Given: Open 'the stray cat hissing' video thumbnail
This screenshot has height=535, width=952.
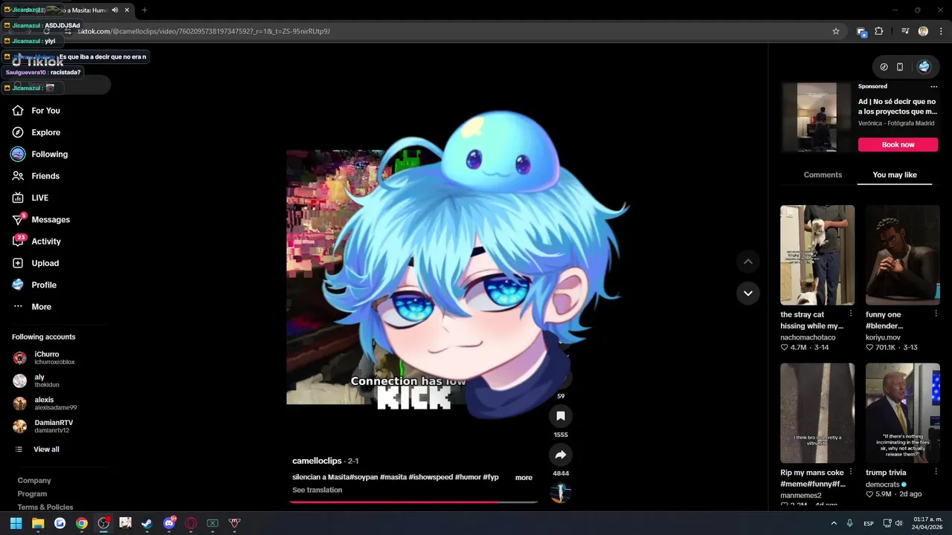Looking at the screenshot, I should click(817, 255).
